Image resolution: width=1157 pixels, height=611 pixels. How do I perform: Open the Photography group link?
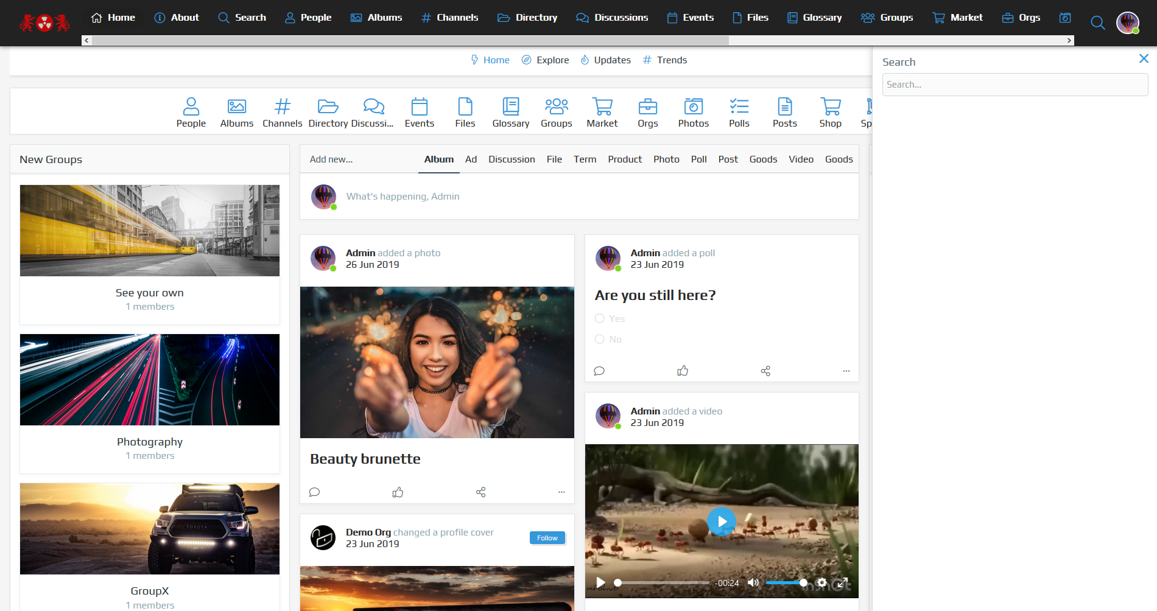pyautogui.click(x=150, y=442)
